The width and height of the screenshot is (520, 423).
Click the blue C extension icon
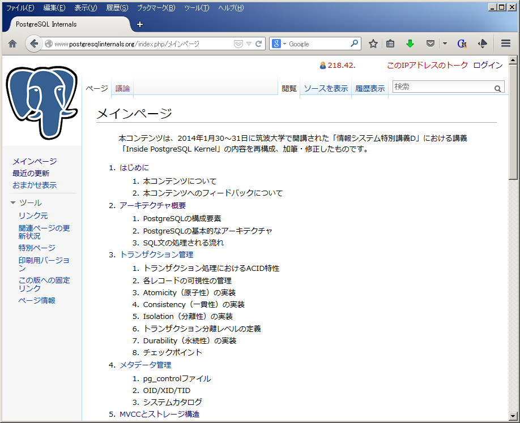(x=462, y=44)
